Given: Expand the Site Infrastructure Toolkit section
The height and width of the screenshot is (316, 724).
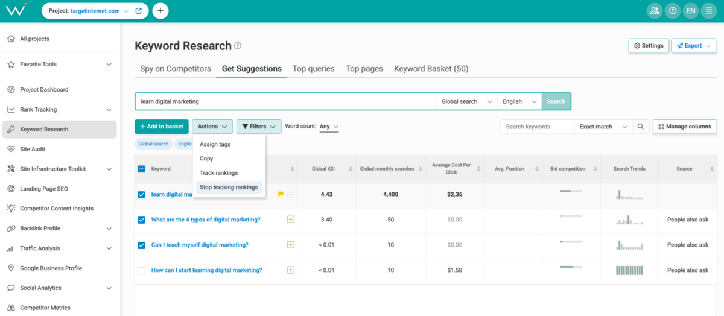Looking at the screenshot, I should point(109,169).
